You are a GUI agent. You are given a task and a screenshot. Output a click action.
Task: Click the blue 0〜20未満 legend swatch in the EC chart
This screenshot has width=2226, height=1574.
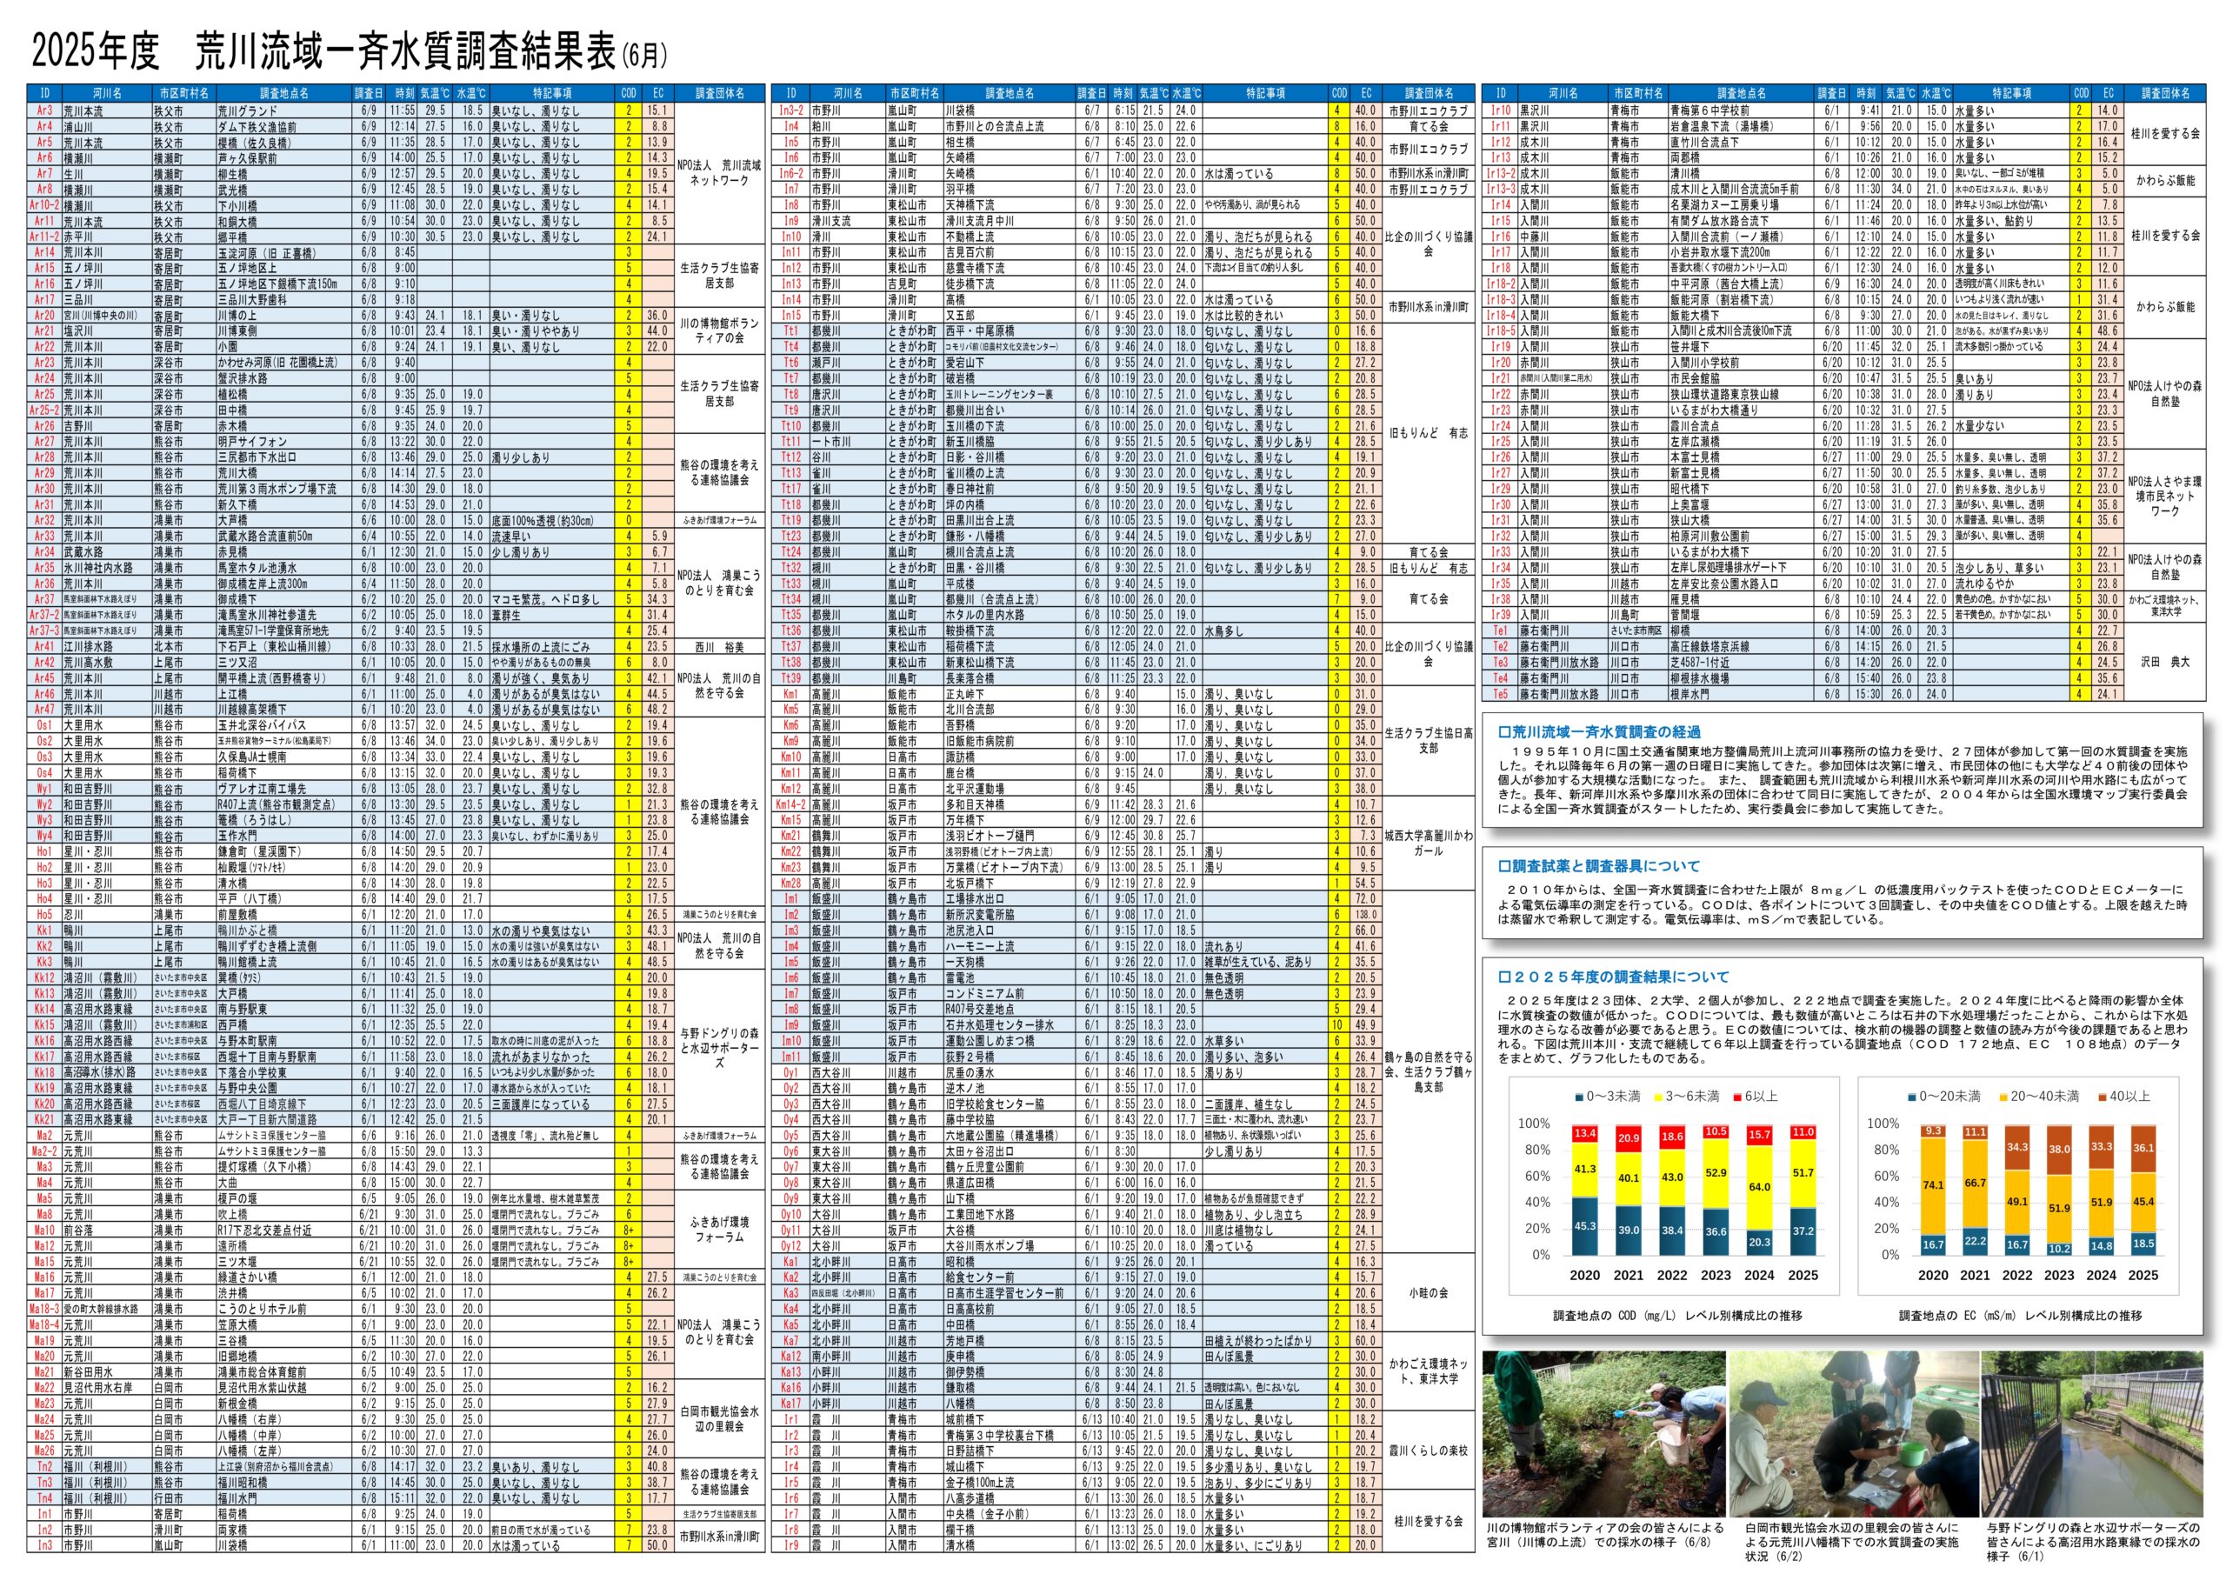coord(1912,1097)
